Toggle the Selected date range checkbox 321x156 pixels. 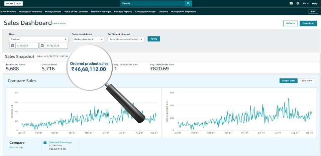point(45,143)
